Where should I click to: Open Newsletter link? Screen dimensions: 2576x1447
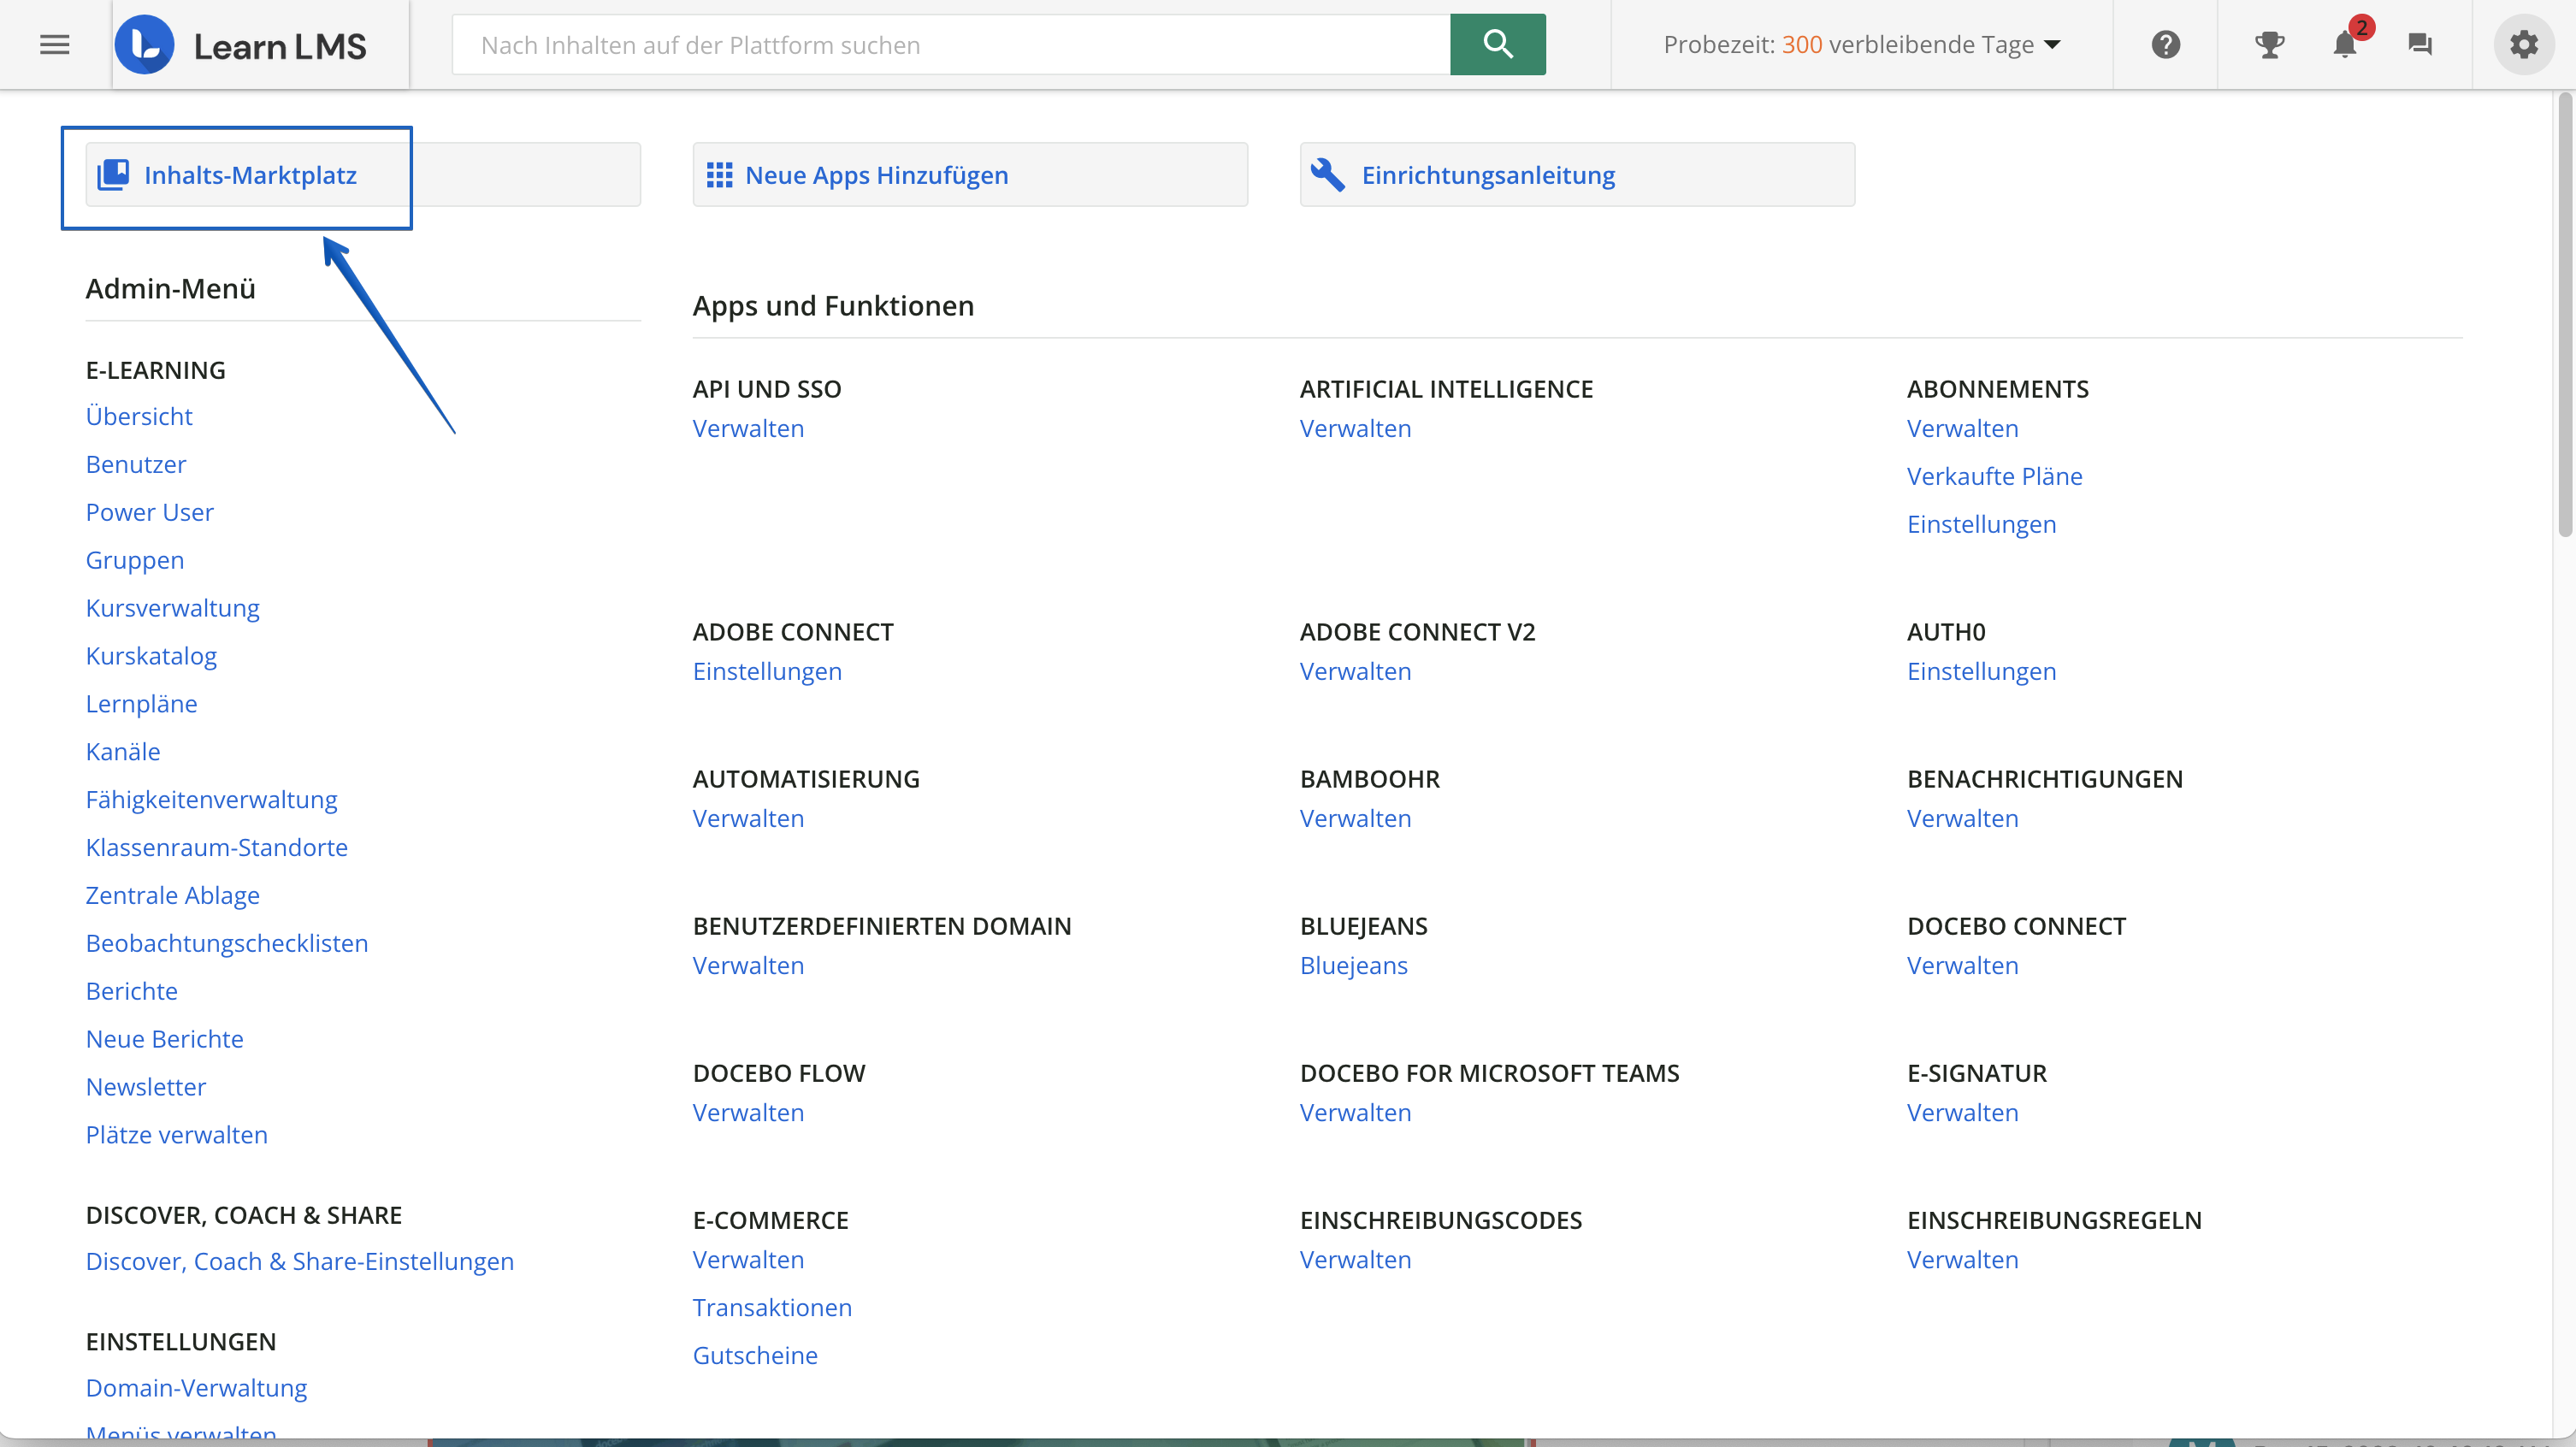[x=146, y=1087]
